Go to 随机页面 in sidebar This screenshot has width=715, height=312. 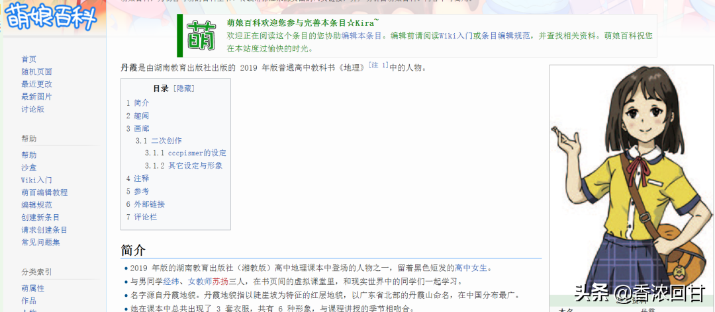(x=36, y=71)
